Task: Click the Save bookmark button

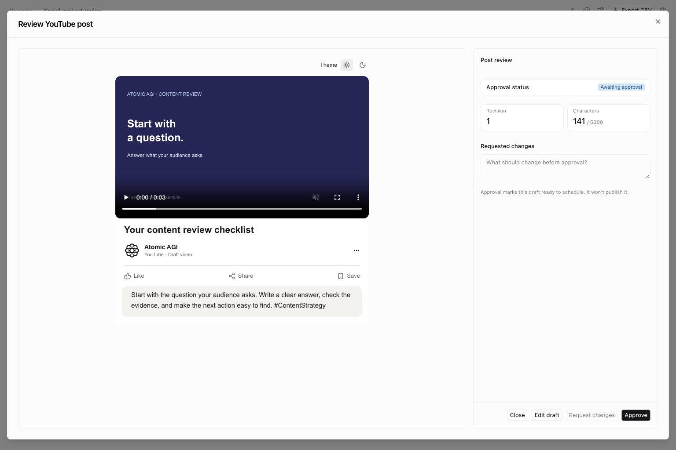Action: tap(349, 276)
